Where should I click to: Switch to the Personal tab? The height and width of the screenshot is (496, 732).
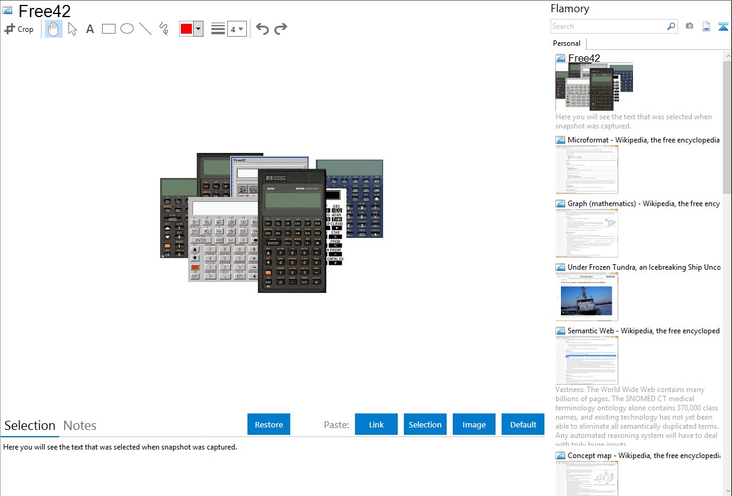click(x=567, y=43)
